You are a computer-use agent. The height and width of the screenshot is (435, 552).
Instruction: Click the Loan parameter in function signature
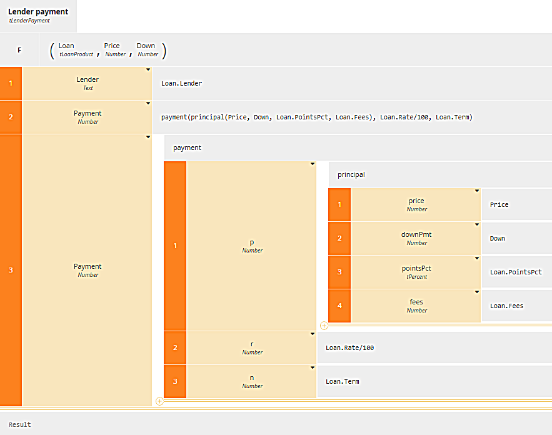pos(66,46)
